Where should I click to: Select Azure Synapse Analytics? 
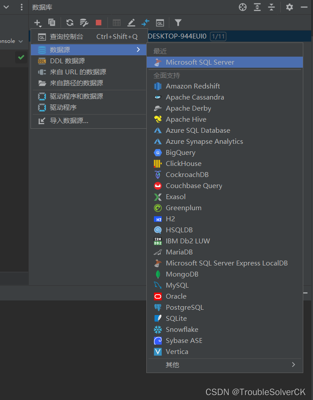[225, 142]
